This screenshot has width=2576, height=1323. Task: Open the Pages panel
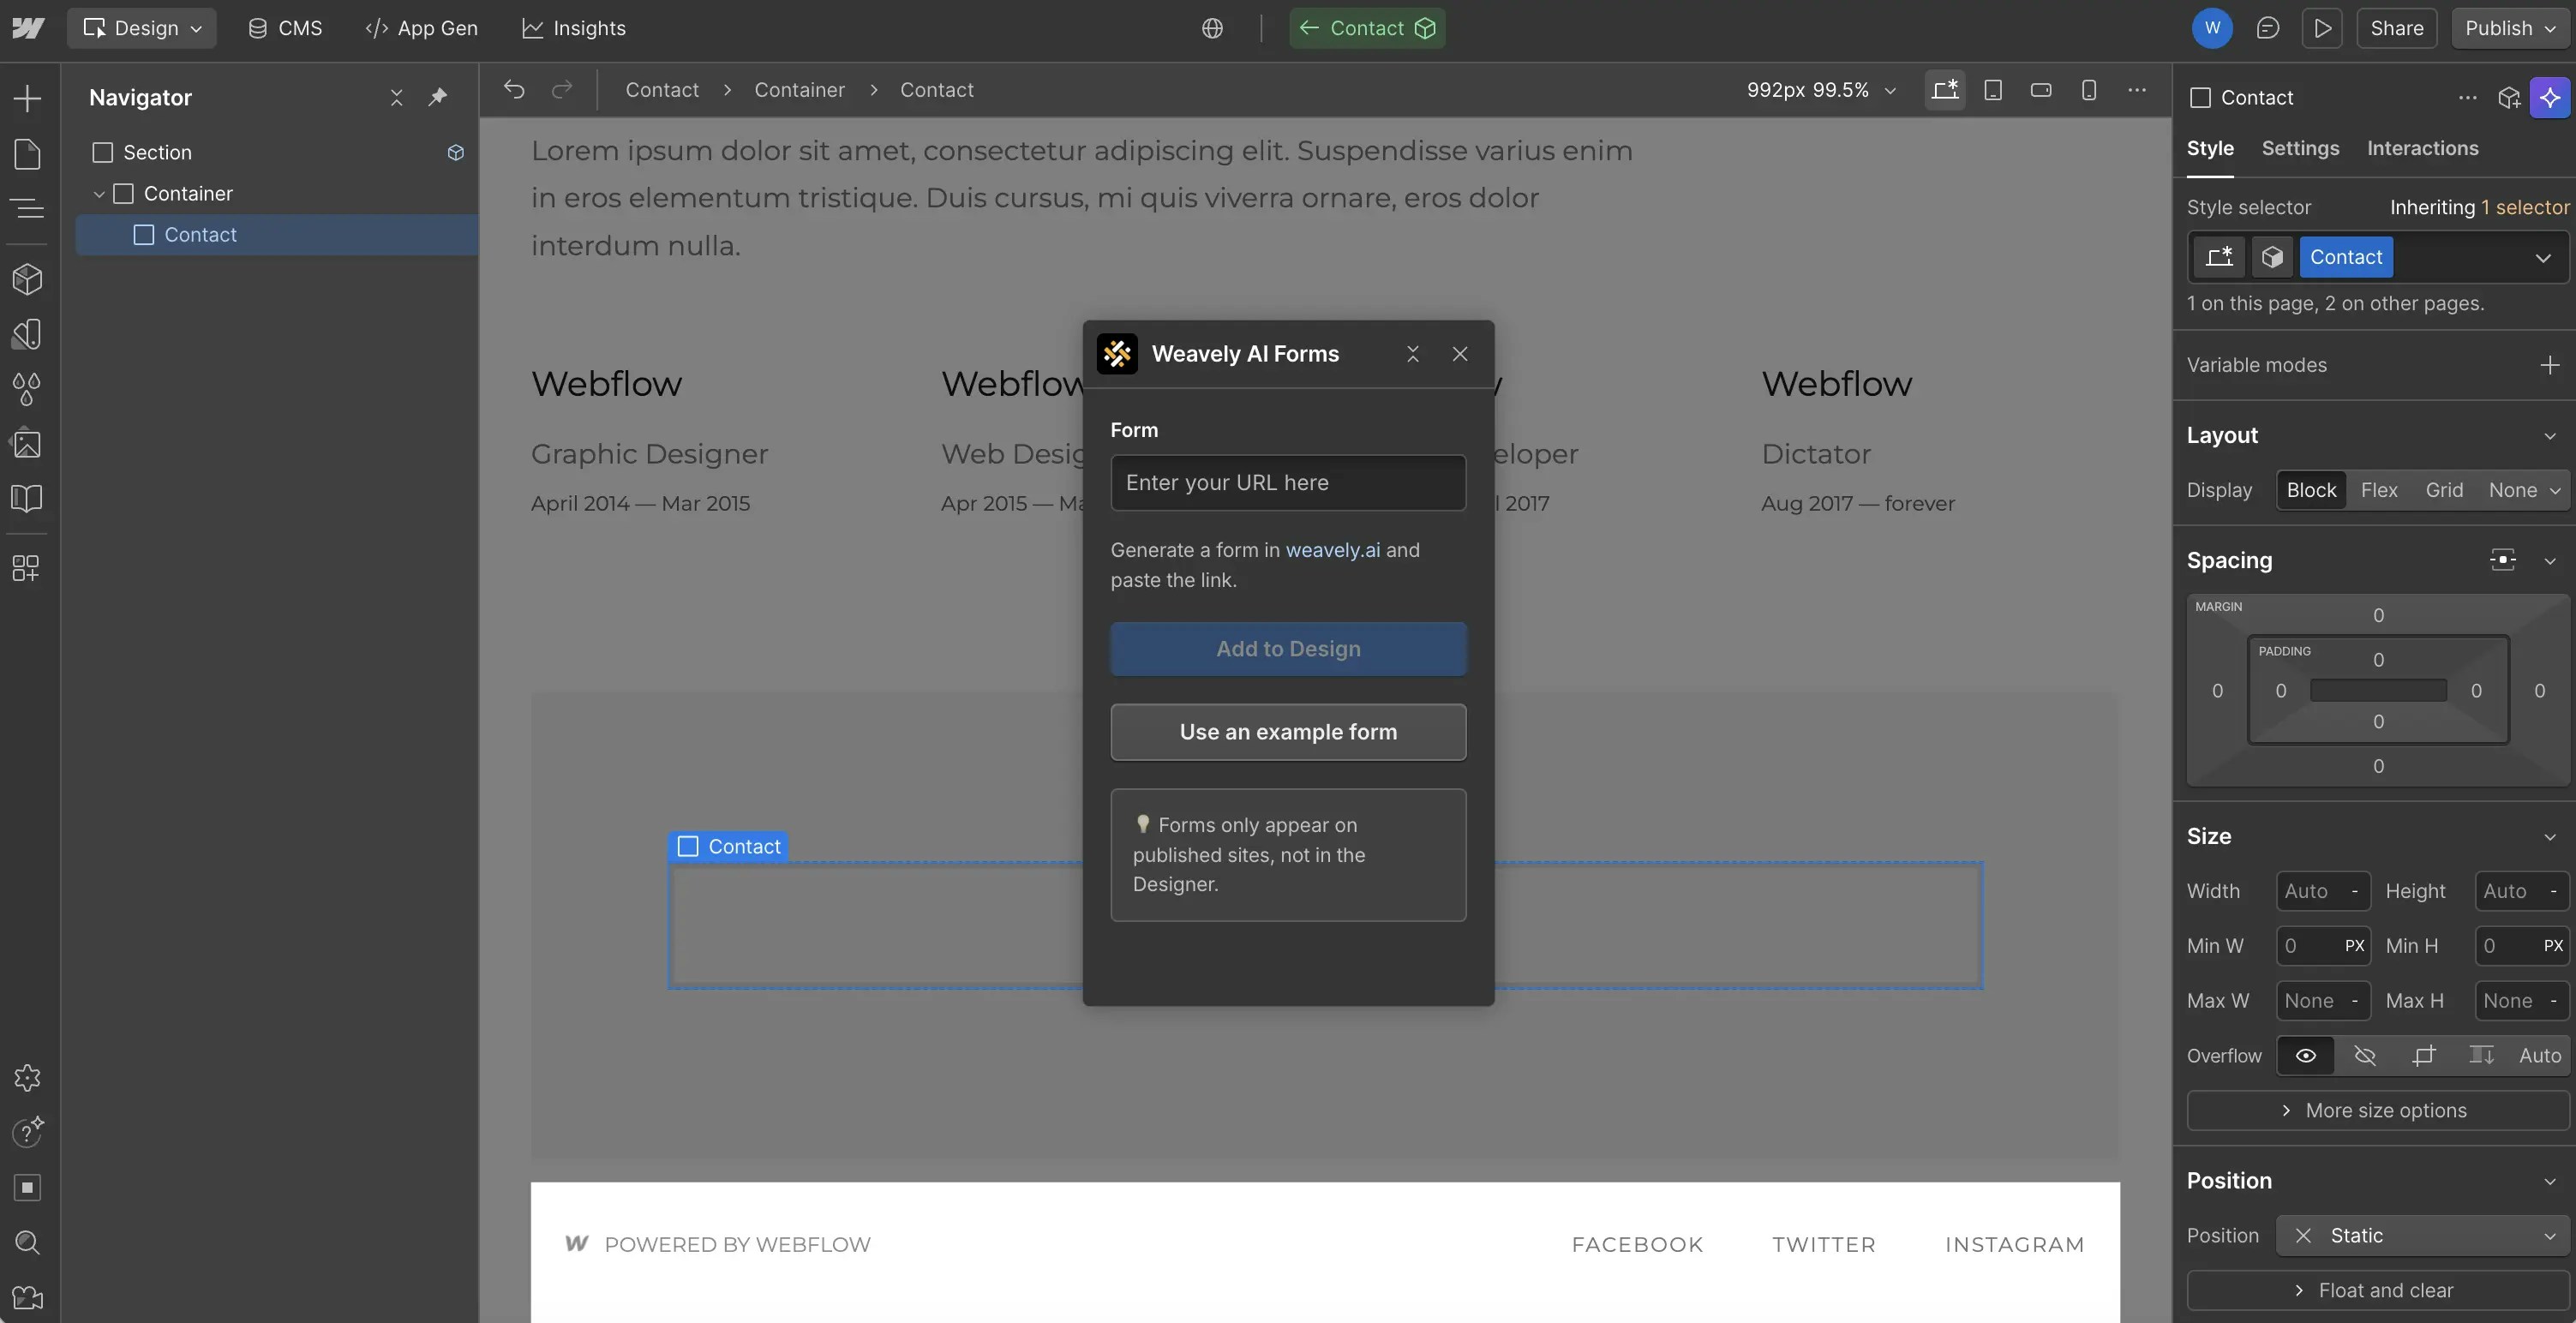[x=27, y=154]
